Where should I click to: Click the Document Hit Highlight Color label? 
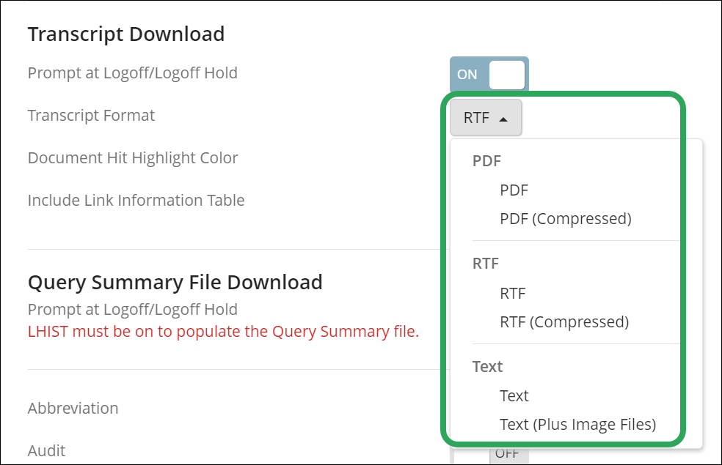click(x=133, y=158)
